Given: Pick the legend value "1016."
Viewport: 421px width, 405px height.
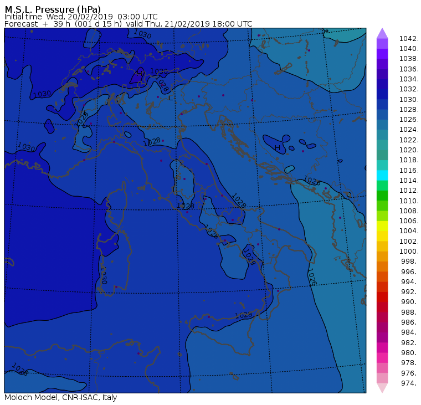Looking at the screenshot, I should tap(409, 170).
